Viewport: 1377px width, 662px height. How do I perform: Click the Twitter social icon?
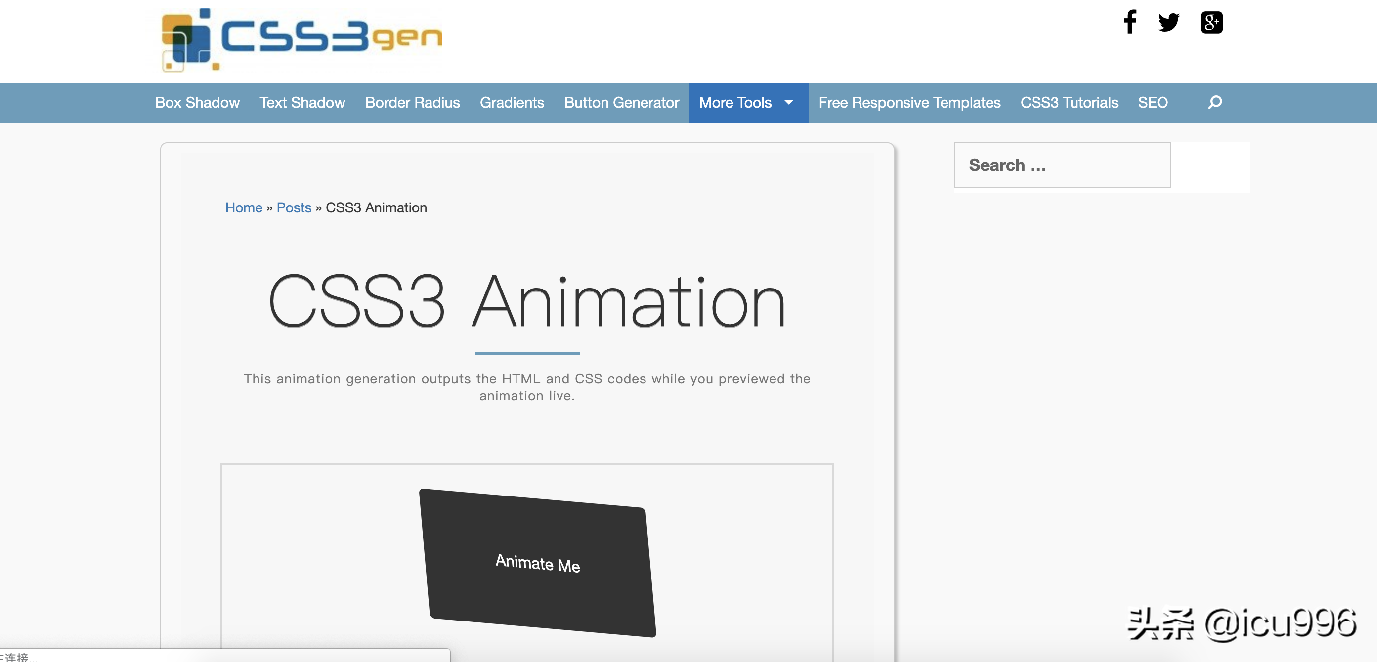[1169, 21]
